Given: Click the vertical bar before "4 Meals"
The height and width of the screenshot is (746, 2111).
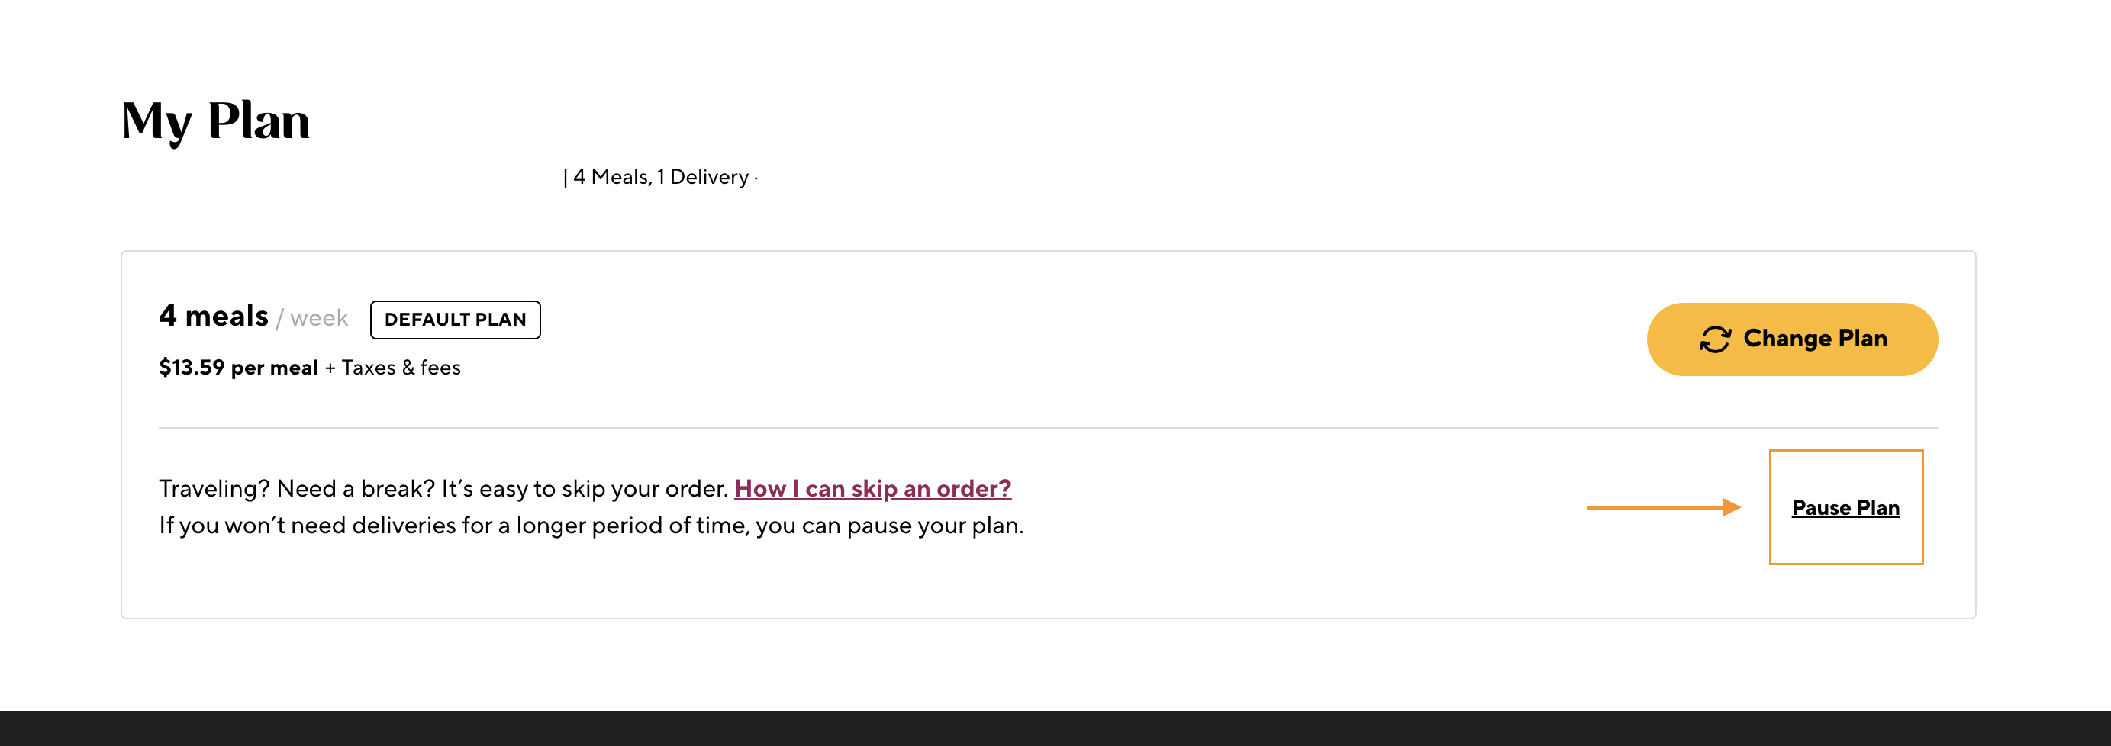Looking at the screenshot, I should click(x=566, y=178).
